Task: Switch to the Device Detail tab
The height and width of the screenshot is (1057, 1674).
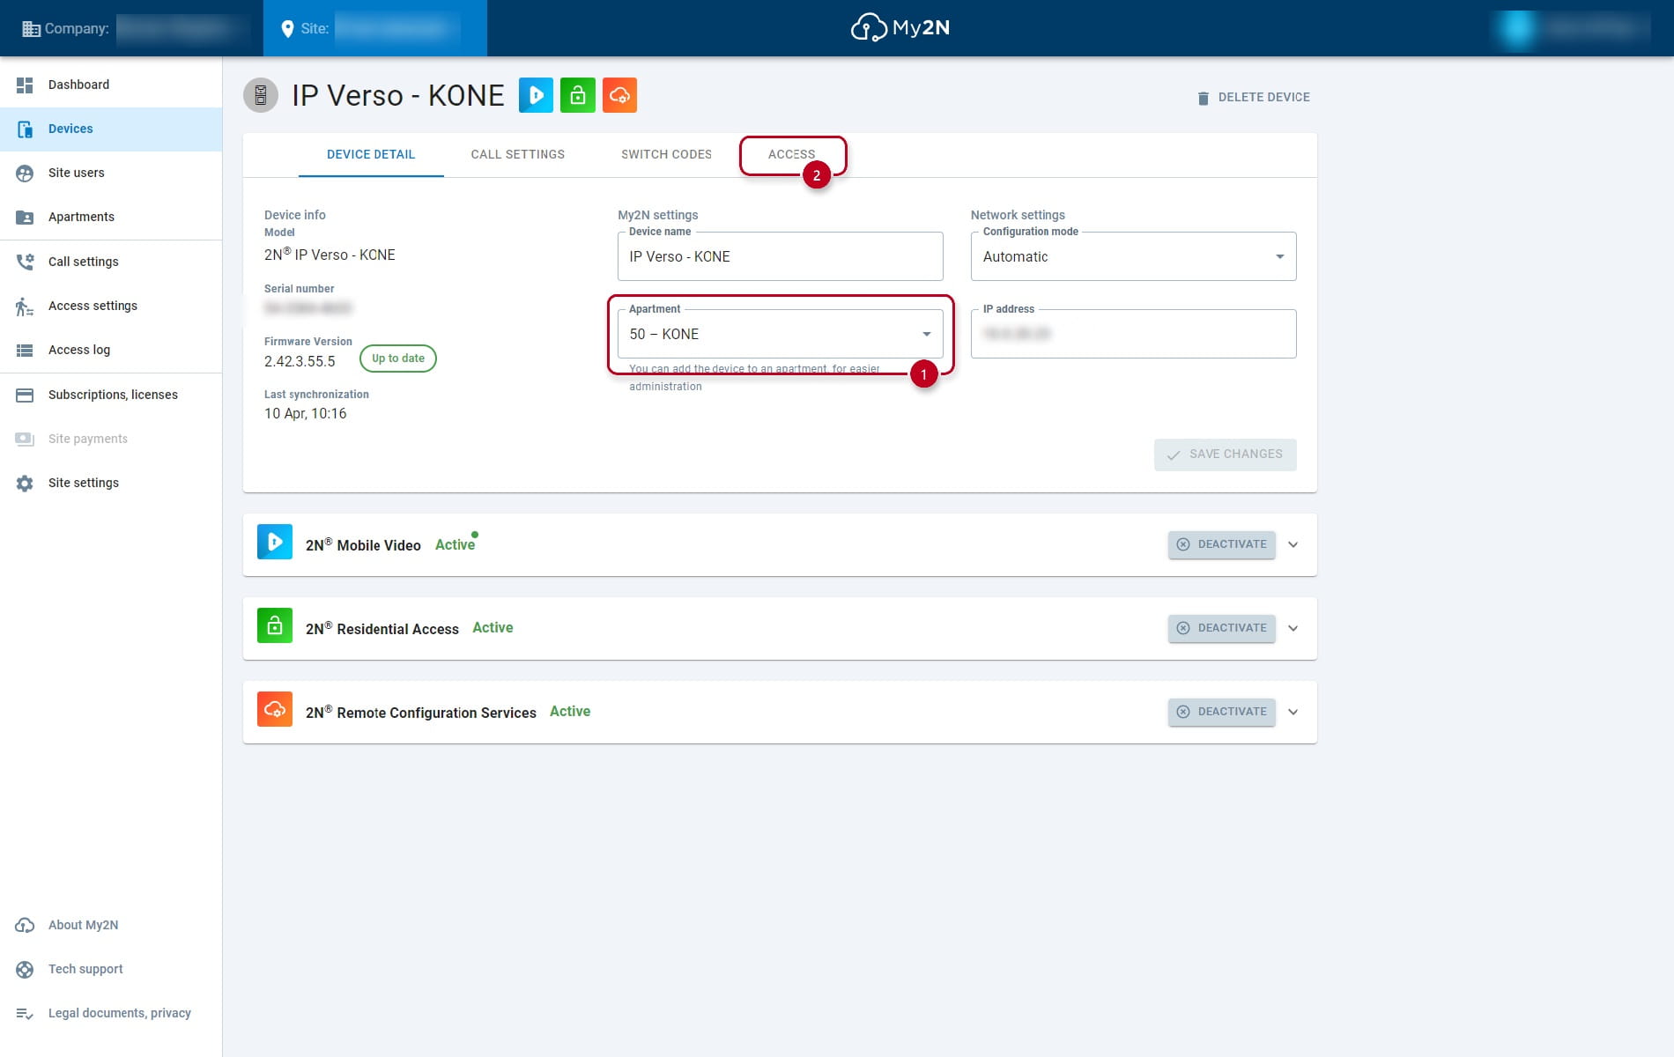Action: (371, 154)
